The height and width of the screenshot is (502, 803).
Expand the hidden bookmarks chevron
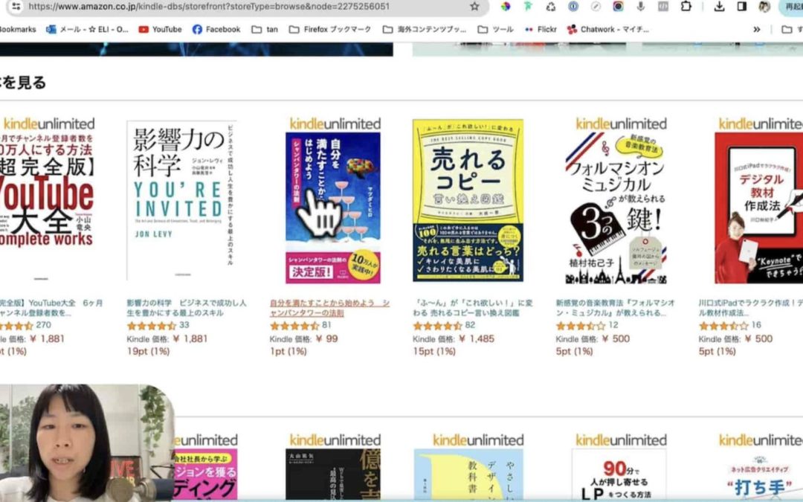pos(756,30)
